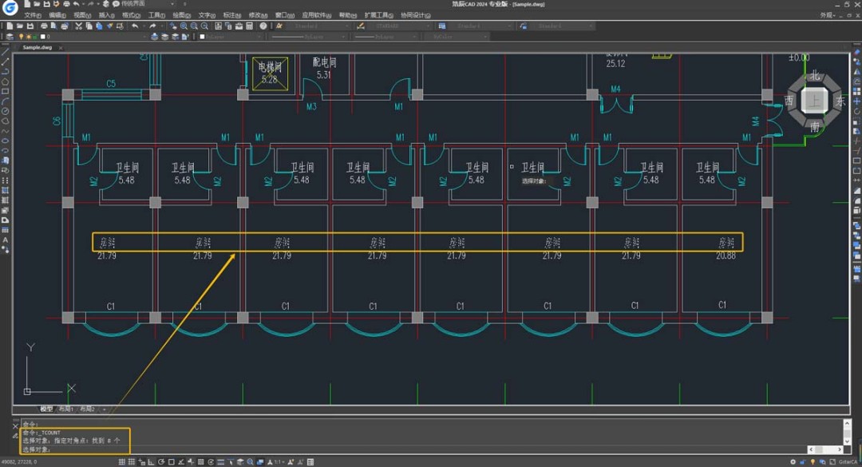Open the Help question mark icon
862x467 pixels.
263,26
